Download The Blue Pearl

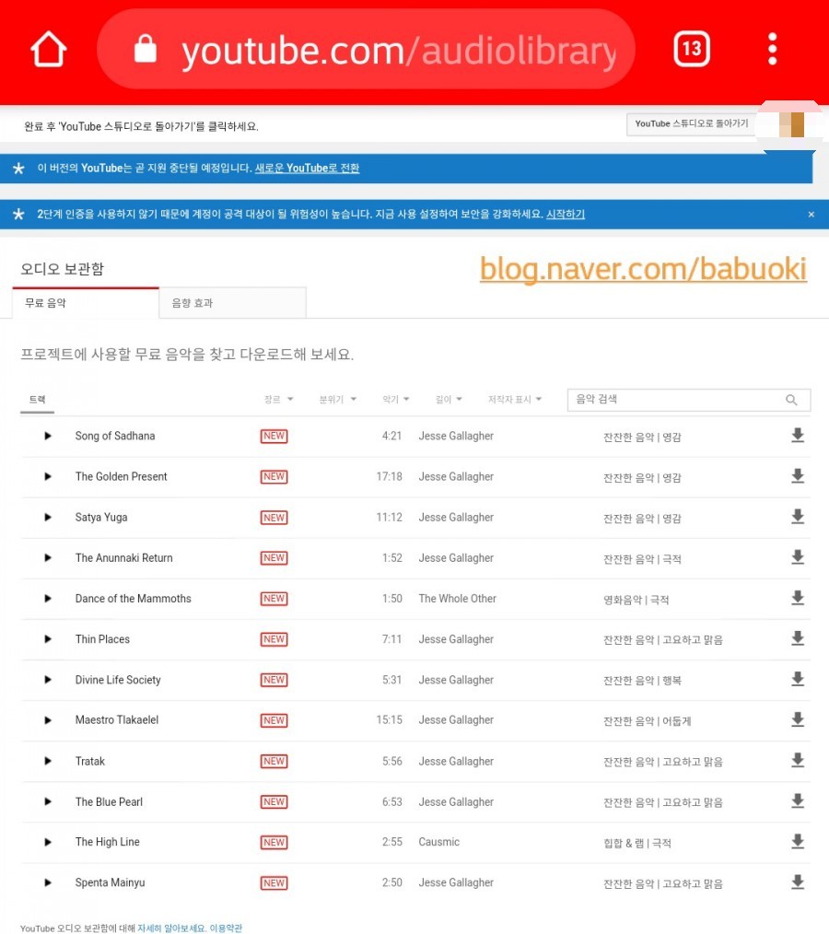pos(798,801)
